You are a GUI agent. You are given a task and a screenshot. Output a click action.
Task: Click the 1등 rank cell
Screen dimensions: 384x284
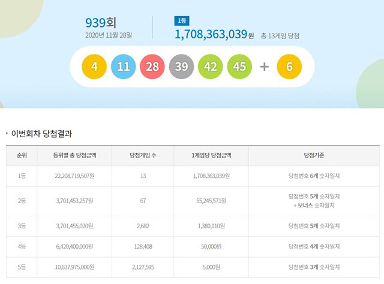[x=22, y=176]
